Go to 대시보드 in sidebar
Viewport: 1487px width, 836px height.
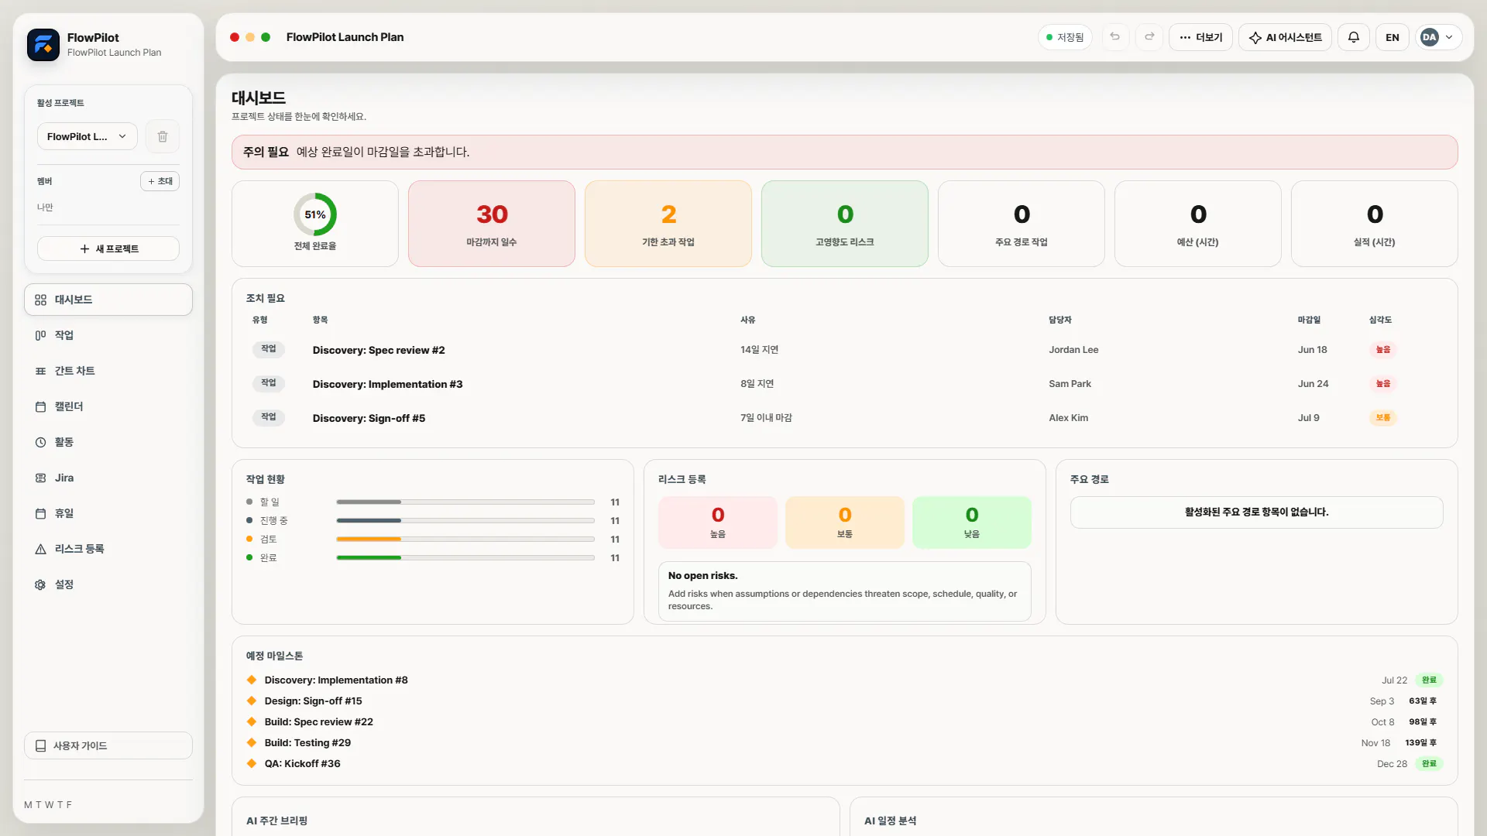[108, 300]
